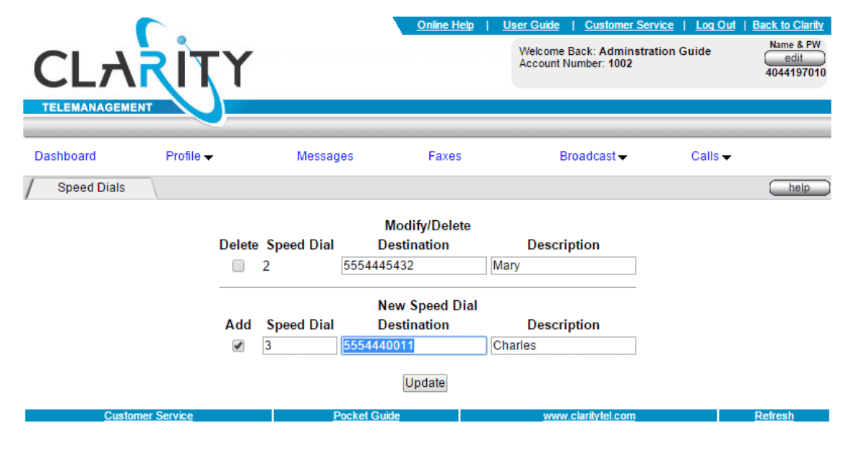Open the Faxes page
Screen dimensions: 851x449
point(444,157)
